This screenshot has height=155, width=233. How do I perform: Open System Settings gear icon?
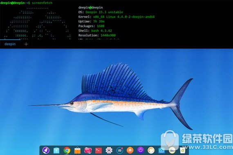tap(109, 151)
